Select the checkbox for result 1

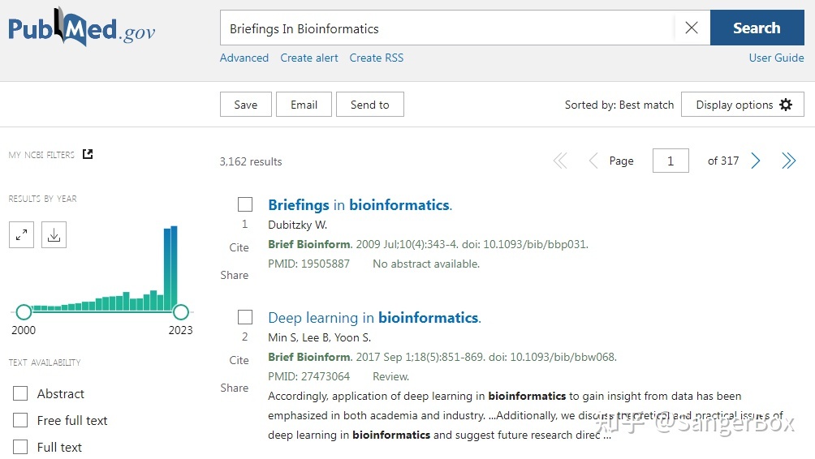[245, 204]
